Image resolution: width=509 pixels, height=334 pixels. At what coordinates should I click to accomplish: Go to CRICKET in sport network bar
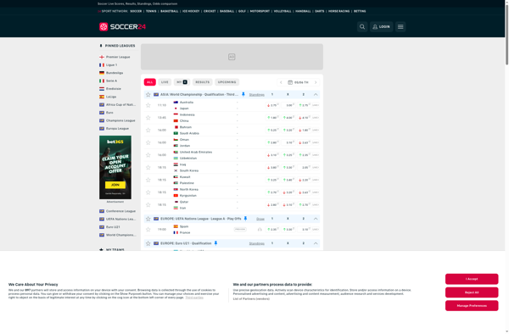[x=210, y=11]
